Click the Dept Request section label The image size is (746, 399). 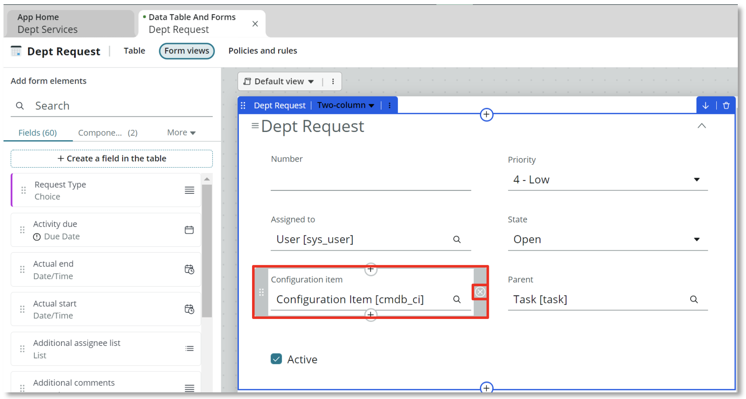coord(279,105)
